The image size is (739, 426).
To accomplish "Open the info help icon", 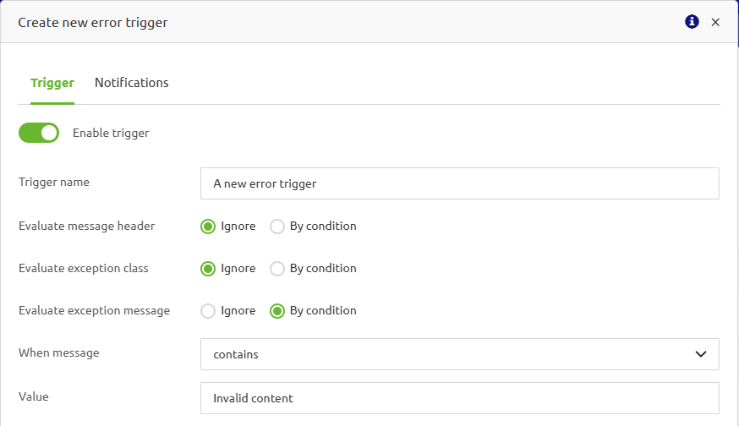I will point(692,22).
